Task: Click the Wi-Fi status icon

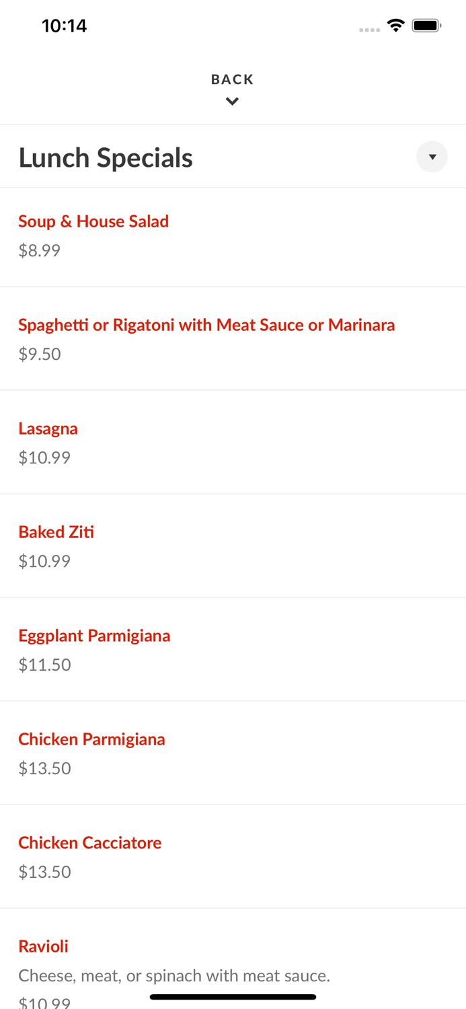Action: click(395, 26)
